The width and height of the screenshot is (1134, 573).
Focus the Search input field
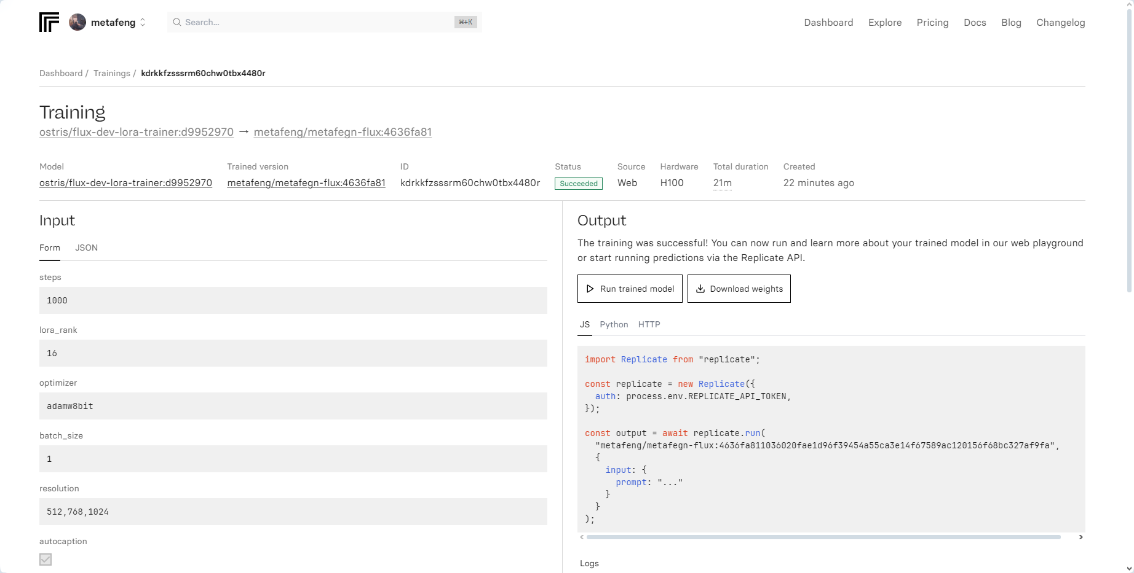[324, 22]
